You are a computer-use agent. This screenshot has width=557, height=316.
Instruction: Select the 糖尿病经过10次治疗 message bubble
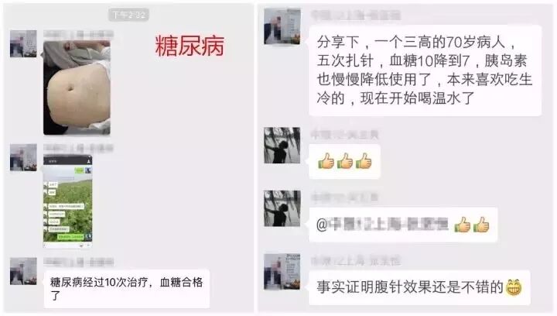pos(127,289)
